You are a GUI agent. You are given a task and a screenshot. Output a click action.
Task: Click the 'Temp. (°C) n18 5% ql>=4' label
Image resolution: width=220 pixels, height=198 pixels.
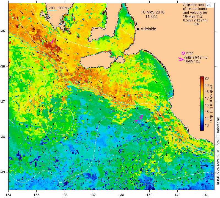211,104
